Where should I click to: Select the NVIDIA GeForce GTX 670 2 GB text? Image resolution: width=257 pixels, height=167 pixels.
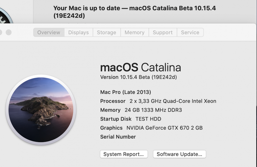pyautogui.click(x=164, y=128)
